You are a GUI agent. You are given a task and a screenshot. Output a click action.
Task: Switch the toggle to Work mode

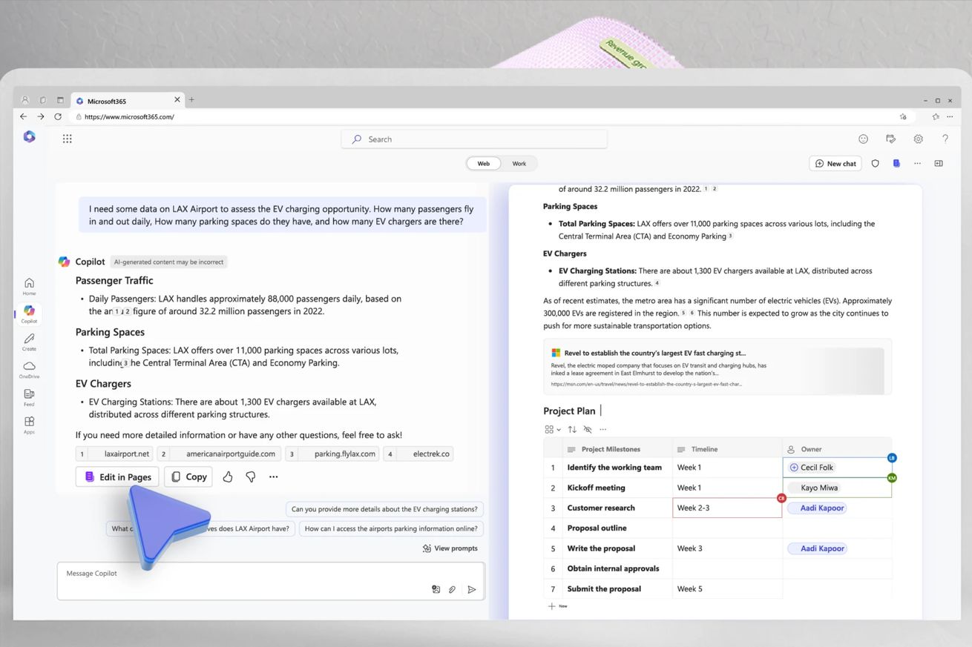coord(519,164)
